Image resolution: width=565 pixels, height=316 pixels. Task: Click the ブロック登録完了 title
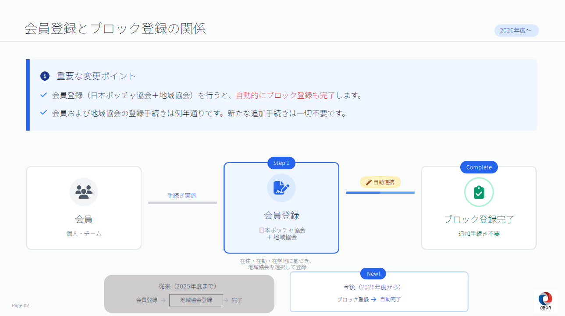479,219
